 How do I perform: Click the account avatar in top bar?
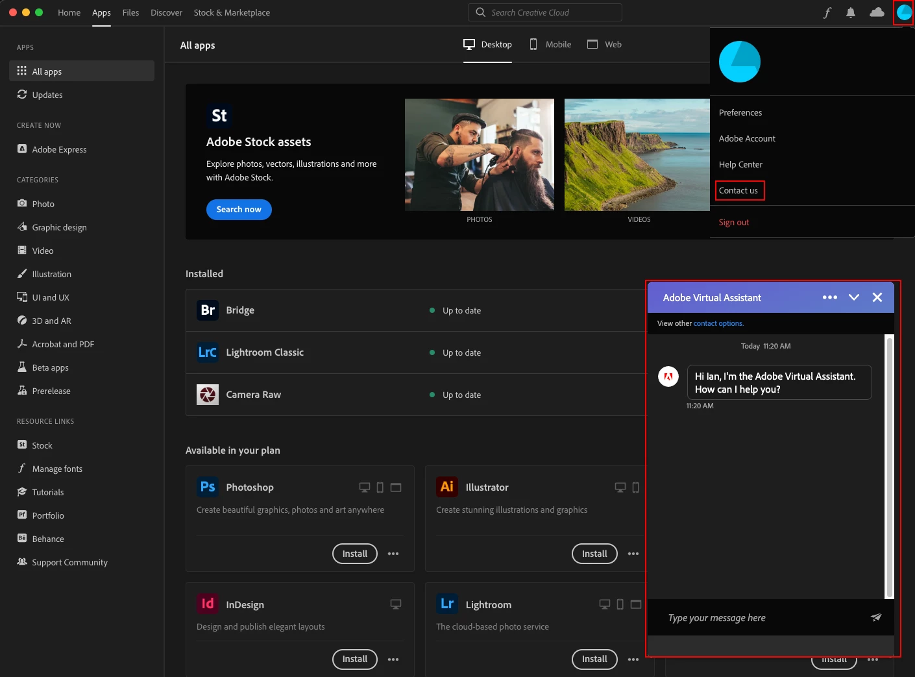[x=903, y=12]
